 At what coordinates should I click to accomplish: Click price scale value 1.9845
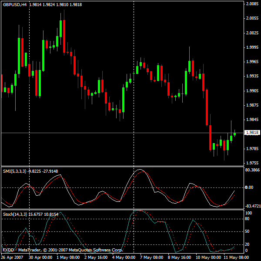tap(252, 120)
